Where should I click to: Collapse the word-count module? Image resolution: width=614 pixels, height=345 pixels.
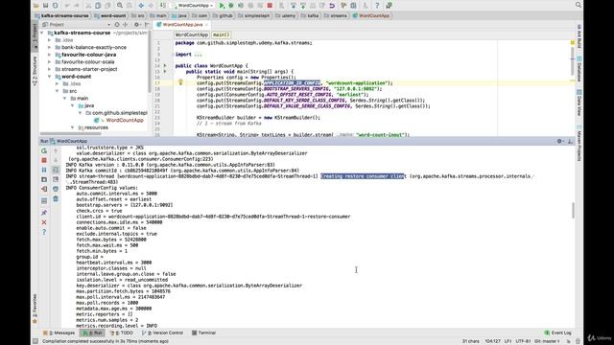[x=50, y=77]
